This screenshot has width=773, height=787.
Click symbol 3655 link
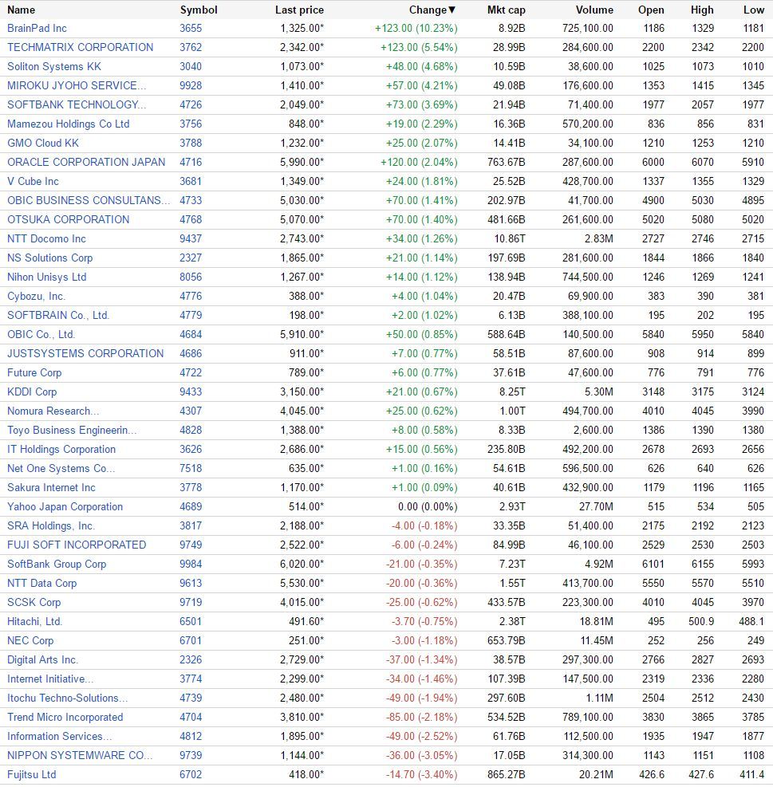(191, 29)
